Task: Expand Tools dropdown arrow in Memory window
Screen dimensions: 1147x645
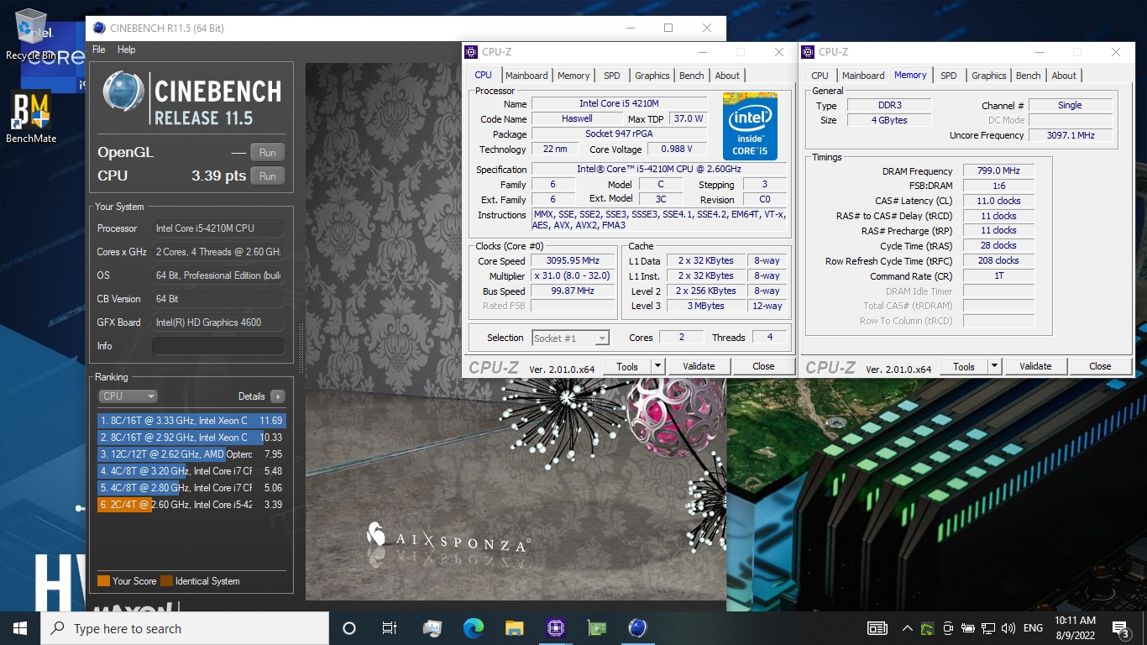Action: tap(994, 366)
